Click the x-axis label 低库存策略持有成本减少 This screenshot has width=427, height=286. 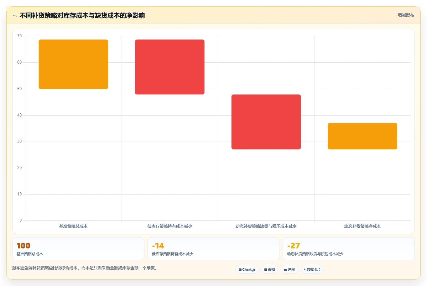pos(170,226)
